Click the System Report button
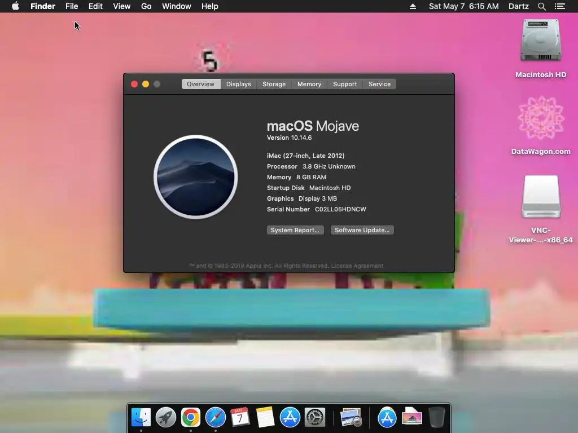 [295, 230]
